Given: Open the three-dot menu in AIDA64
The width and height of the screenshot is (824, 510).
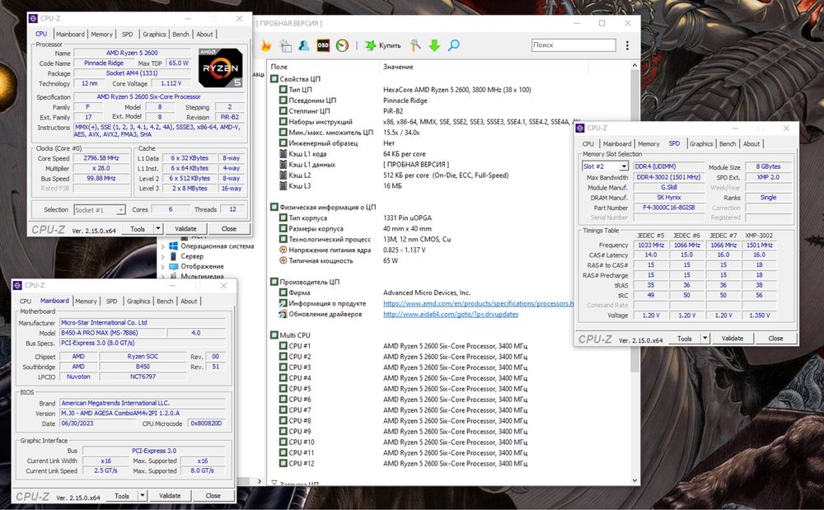Looking at the screenshot, I should coord(627,45).
